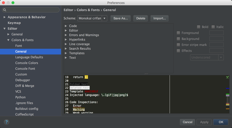Screen dimensions: 232x128
Task: Toggle the Error stripe mark checkbox
Action: coord(178,45)
